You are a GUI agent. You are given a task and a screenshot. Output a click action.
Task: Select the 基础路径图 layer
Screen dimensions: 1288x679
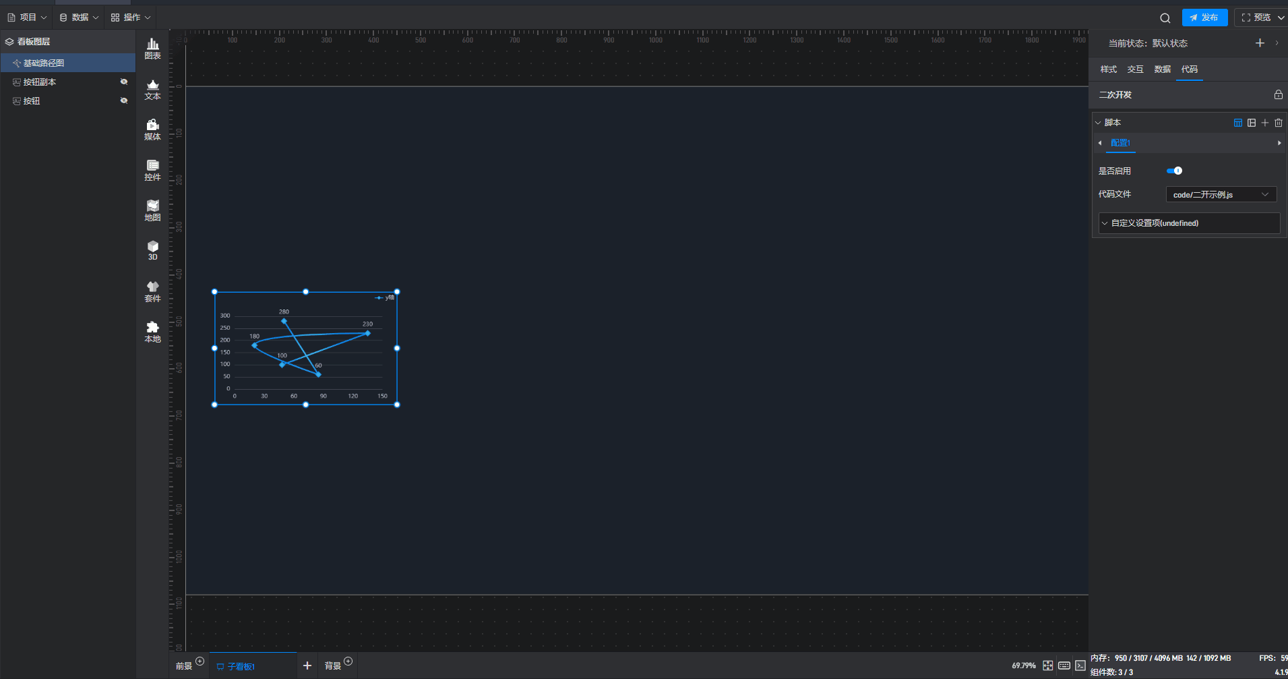tap(68, 63)
